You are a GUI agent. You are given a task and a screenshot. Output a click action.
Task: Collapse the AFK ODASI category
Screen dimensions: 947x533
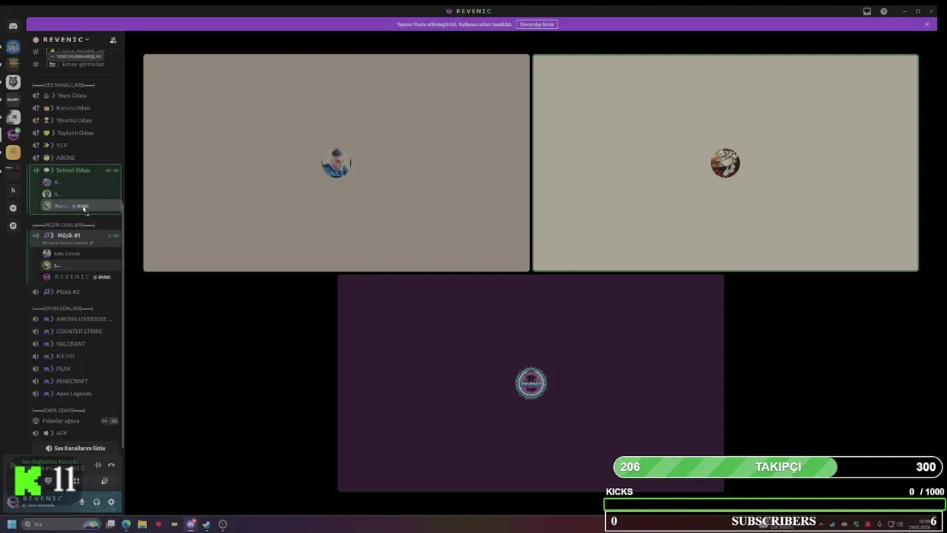(x=58, y=410)
